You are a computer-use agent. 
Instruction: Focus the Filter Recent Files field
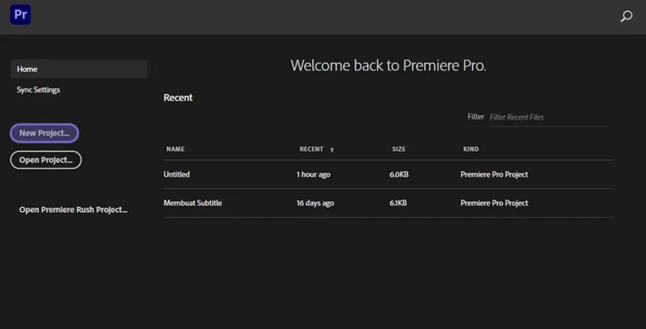click(x=548, y=118)
